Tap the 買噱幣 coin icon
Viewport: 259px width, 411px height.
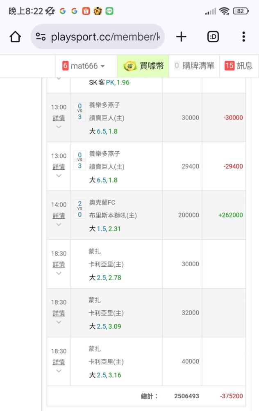130,66
